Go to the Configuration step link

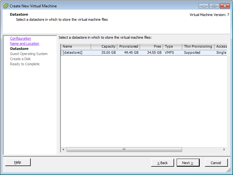click(20, 38)
